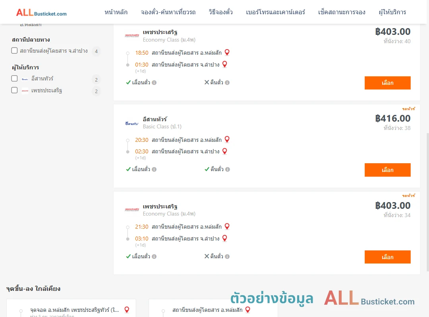The height and width of the screenshot is (317, 429).
Task: Show เลื่อนตั๋ว info icon on 20:30 trip
Action: coord(154,169)
